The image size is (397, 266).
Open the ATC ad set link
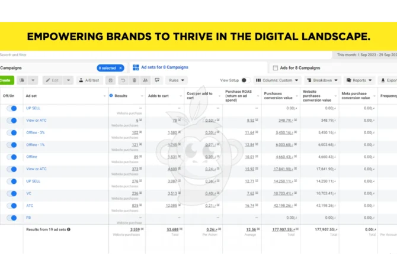[x=30, y=205]
